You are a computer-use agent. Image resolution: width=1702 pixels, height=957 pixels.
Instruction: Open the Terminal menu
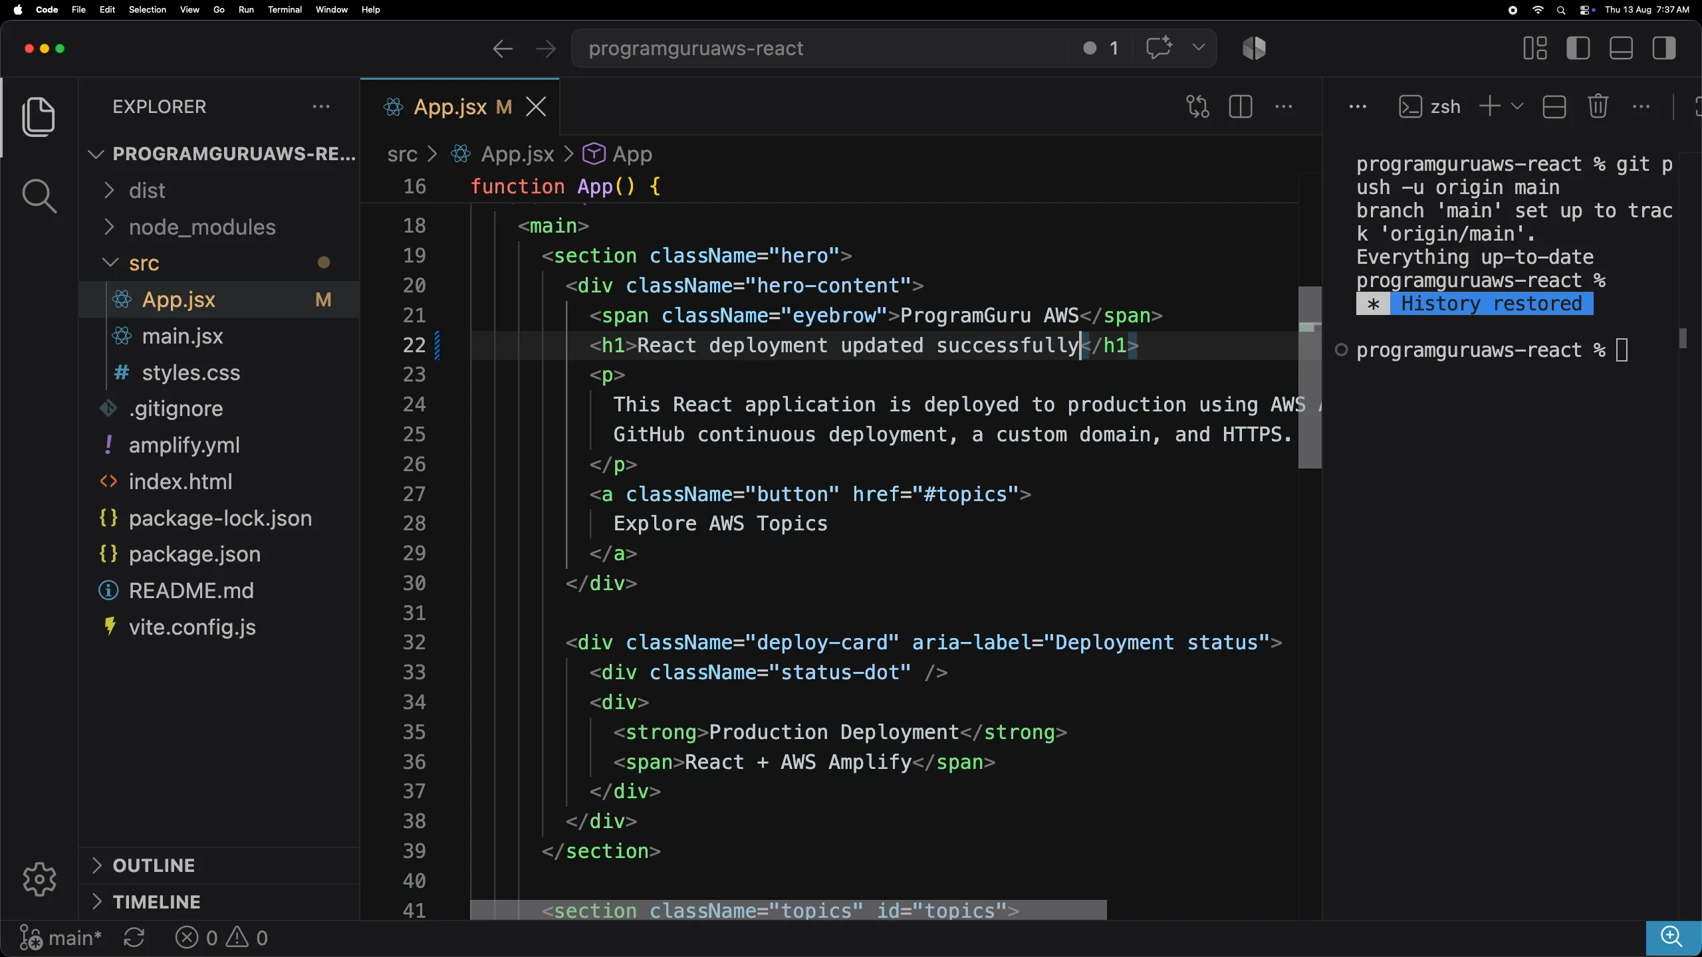[x=285, y=9]
